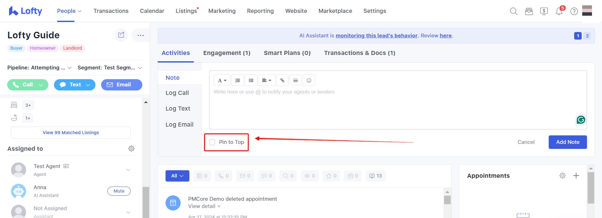
Task: Share lead via export arrow icon
Action: pyautogui.click(x=121, y=35)
